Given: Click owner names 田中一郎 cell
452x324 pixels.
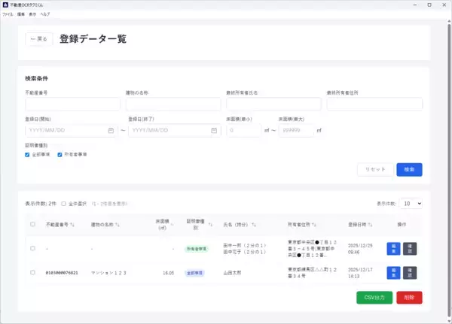Looking at the screenshot, I should pyautogui.click(x=245, y=249).
